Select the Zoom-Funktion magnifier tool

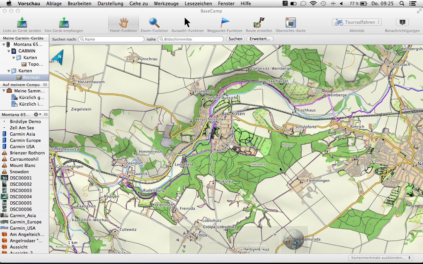click(x=154, y=22)
